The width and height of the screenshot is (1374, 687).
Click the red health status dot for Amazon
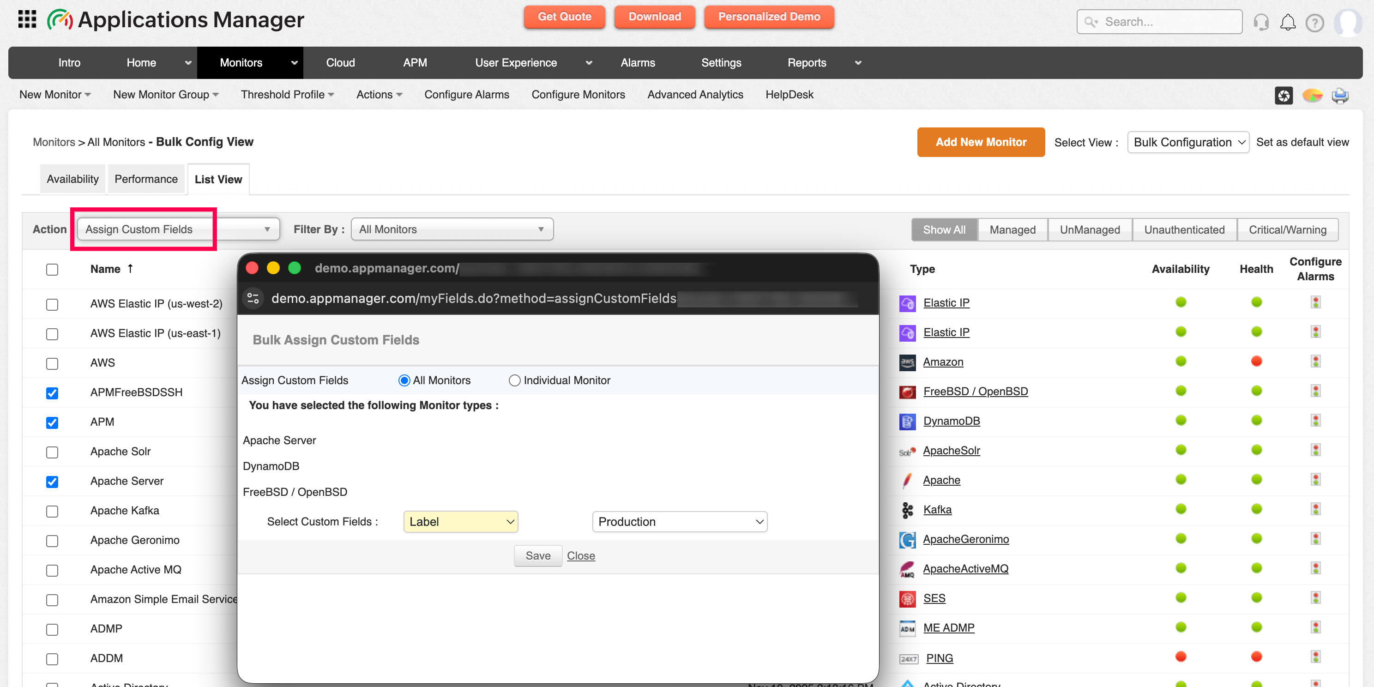coord(1256,361)
